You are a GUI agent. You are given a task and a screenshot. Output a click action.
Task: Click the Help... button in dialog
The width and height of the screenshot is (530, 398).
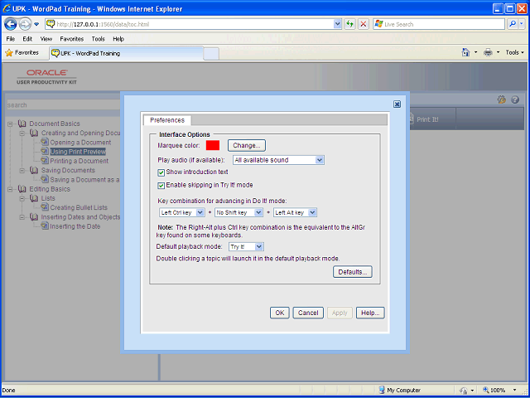tap(370, 313)
